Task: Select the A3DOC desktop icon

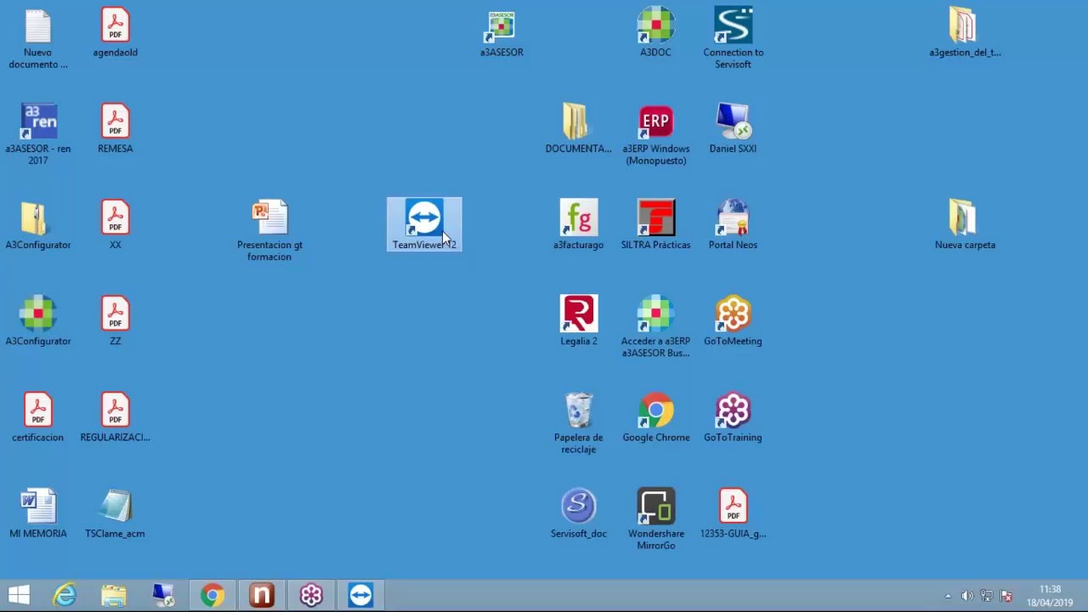Action: (x=655, y=34)
